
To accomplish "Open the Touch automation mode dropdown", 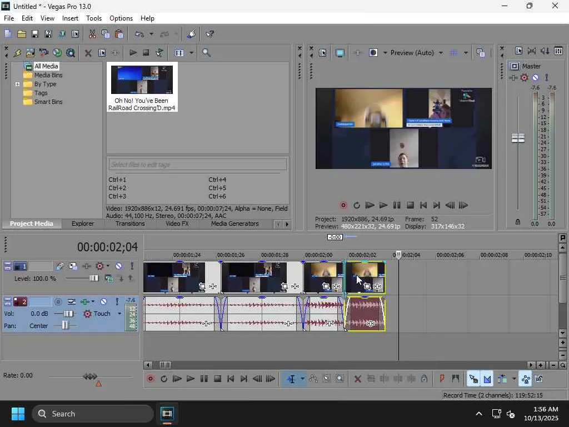I will [119, 314].
